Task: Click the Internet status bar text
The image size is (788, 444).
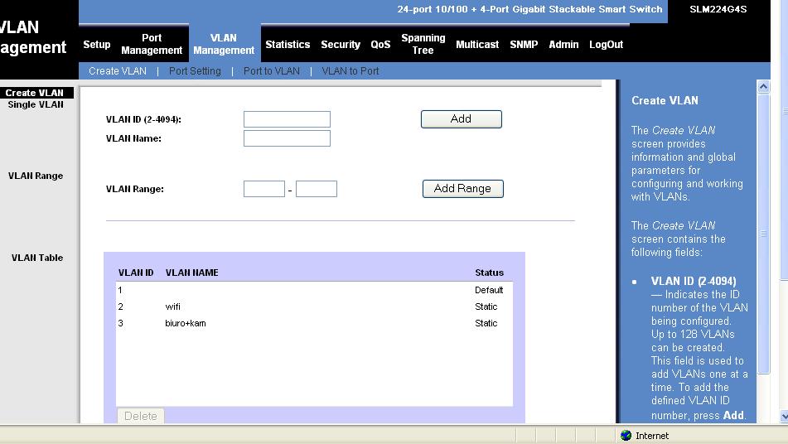Action: point(652,436)
